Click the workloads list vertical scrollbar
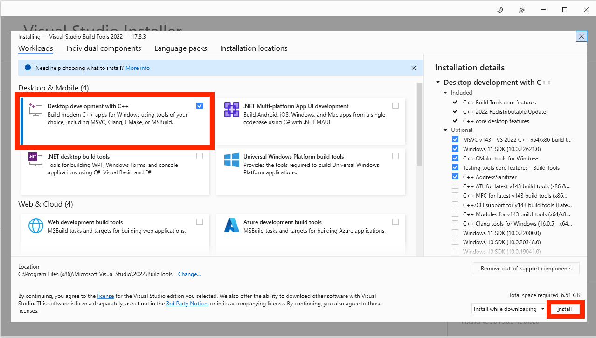The height and width of the screenshot is (338, 596). click(x=419, y=124)
